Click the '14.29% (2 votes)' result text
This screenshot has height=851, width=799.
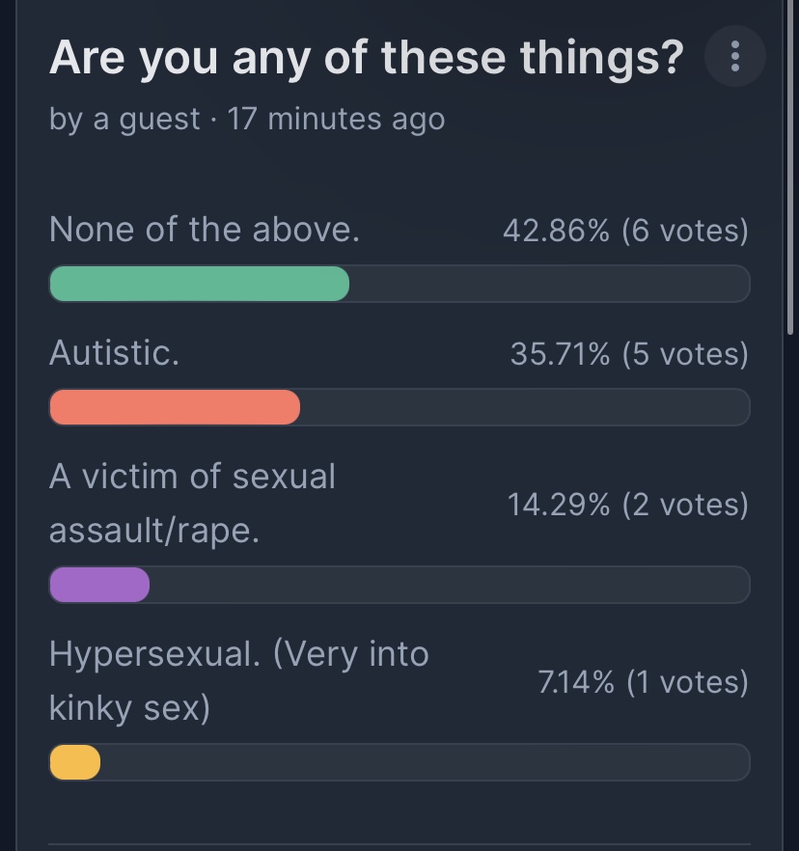[628, 505]
